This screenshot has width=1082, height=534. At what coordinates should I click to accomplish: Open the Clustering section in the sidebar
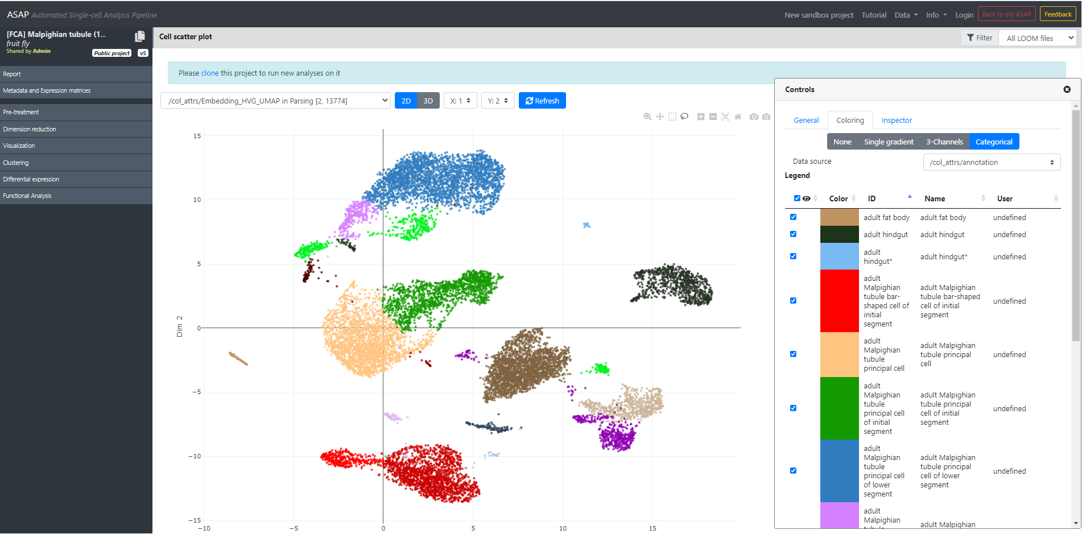click(16, 162)
